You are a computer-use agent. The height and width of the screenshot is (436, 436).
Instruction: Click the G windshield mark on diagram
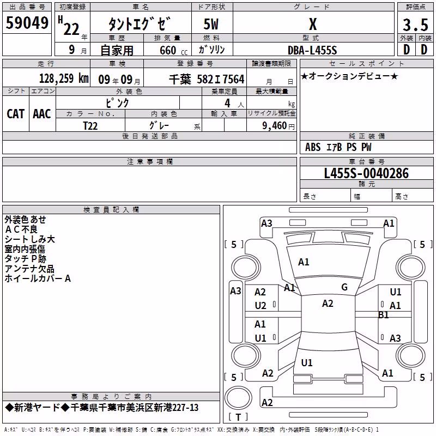pos(344,287)
